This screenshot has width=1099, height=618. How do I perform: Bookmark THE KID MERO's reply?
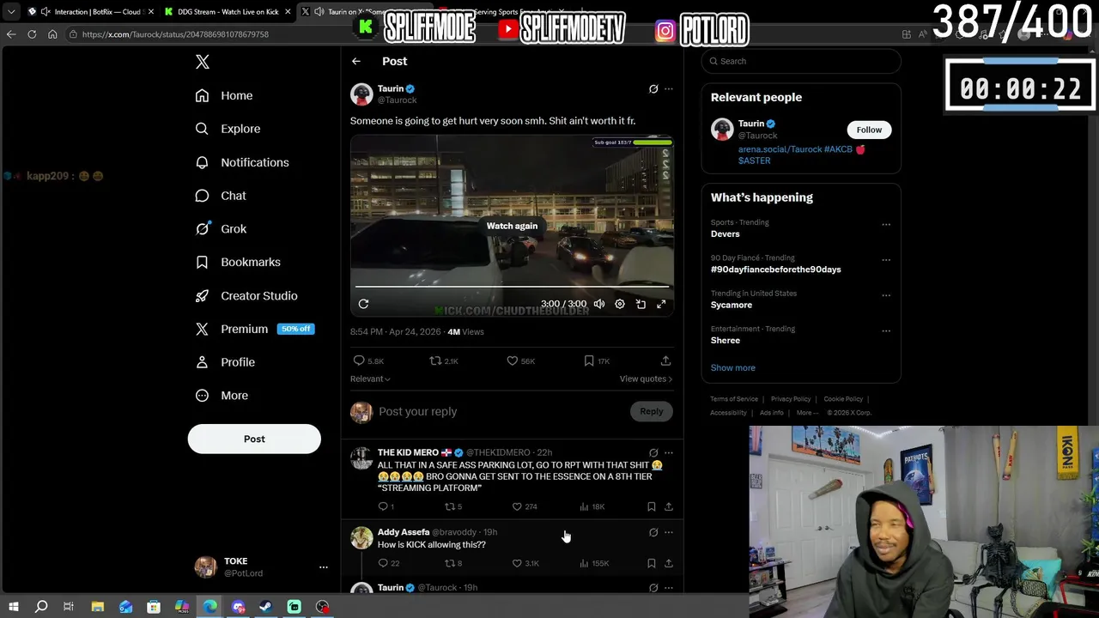652,506
